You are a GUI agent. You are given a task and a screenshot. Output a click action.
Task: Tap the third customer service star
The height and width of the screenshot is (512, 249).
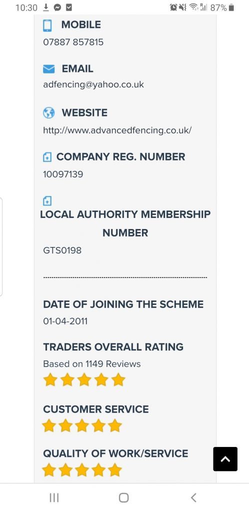[82, 426]
